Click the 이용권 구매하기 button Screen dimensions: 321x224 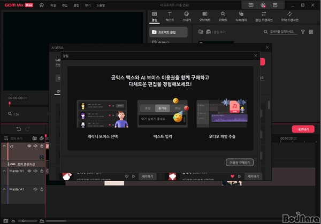[240, 163]
